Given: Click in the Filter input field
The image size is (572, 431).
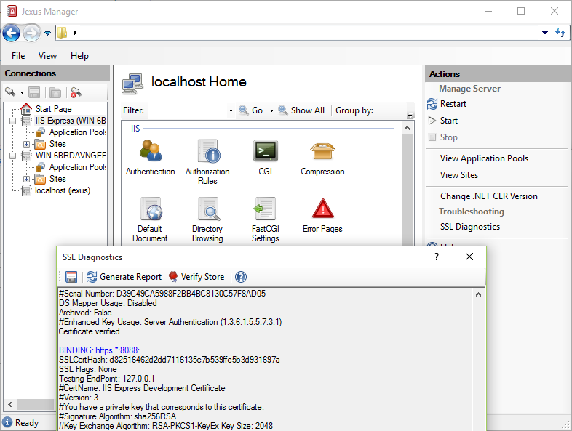Looking at the screenshot, I should (187, 110).
